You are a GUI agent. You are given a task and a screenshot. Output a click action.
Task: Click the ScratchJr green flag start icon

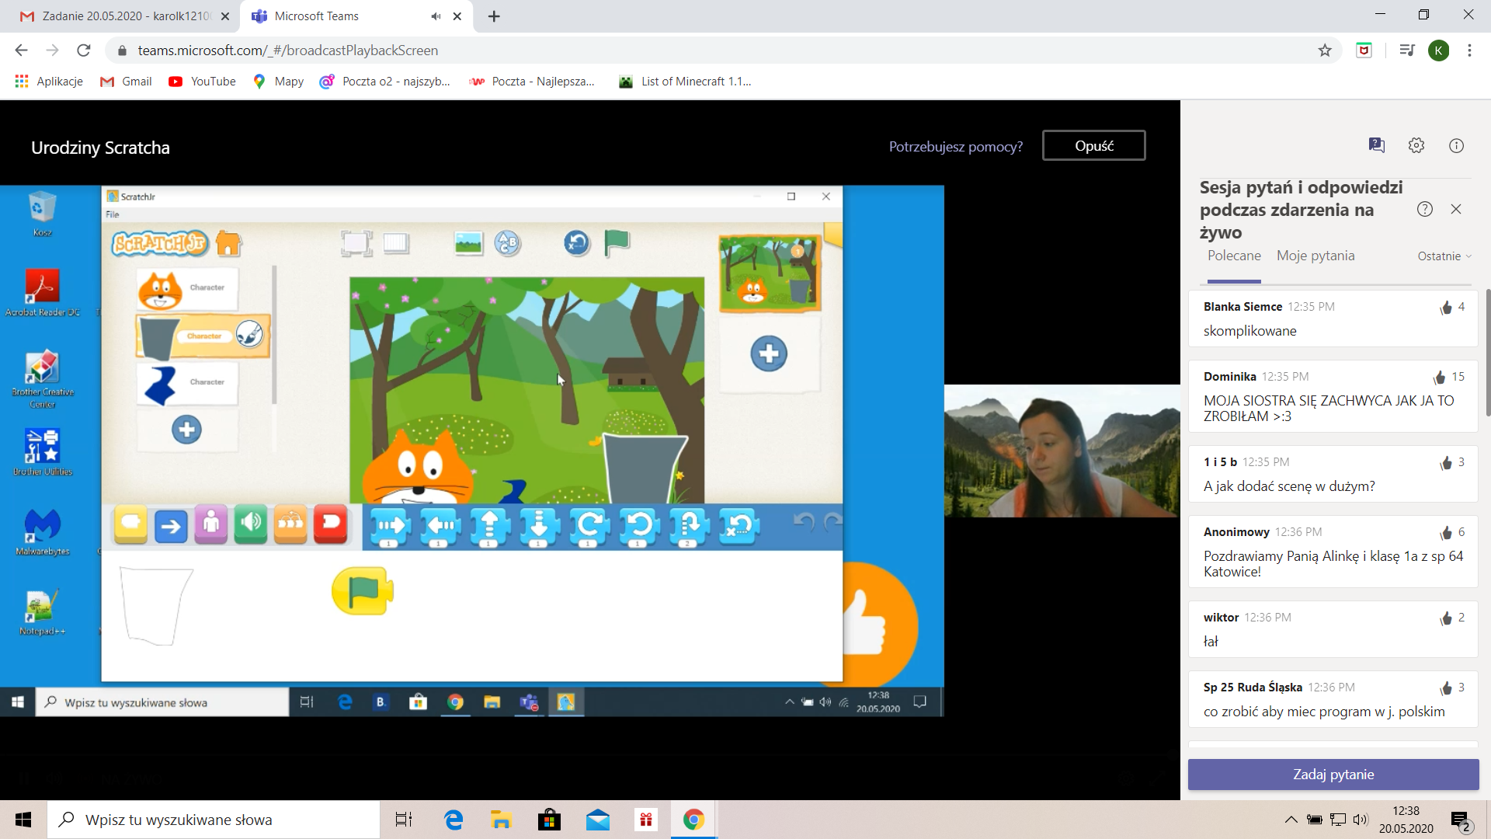point(617,243)
